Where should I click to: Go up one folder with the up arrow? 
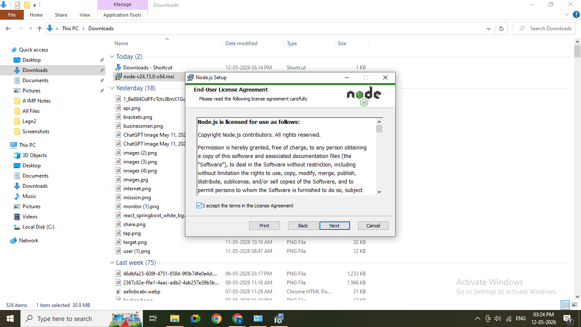point(40,29)
